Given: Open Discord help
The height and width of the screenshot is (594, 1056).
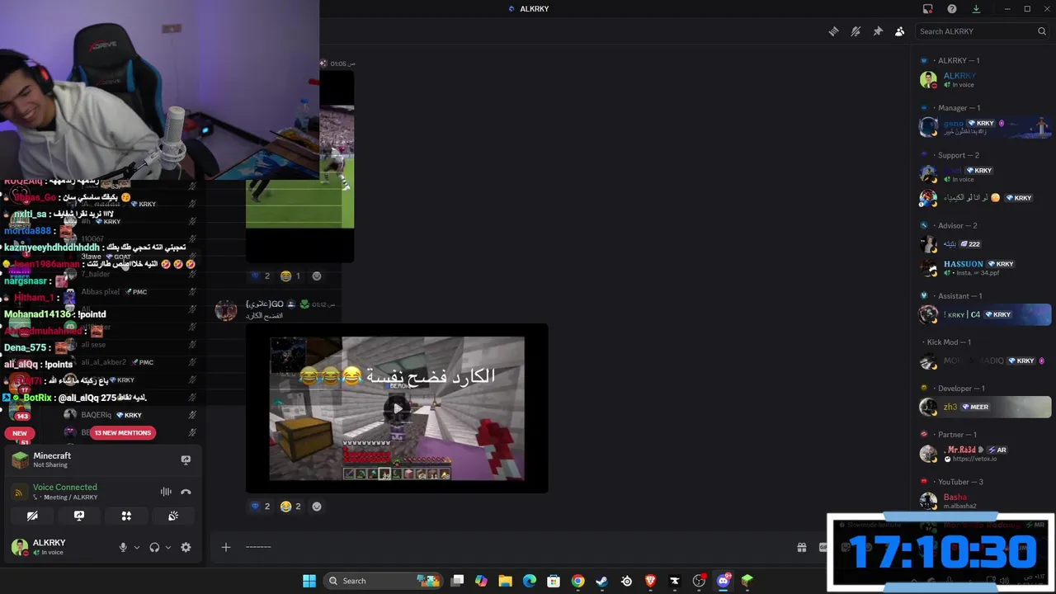Looking at the screenshot, I should tap(952, 9).
